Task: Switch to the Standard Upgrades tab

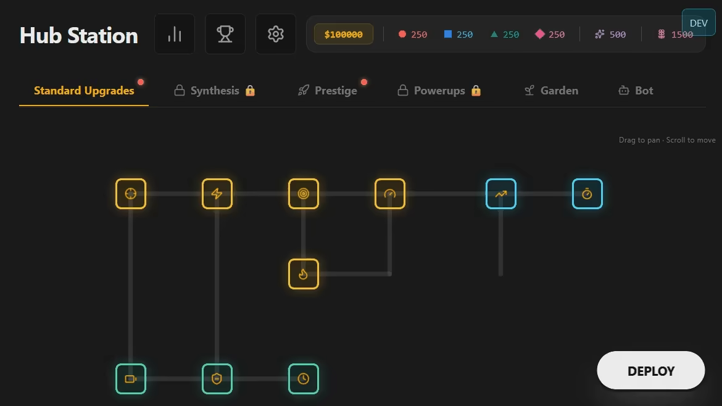Action: (x=84, y=91)
